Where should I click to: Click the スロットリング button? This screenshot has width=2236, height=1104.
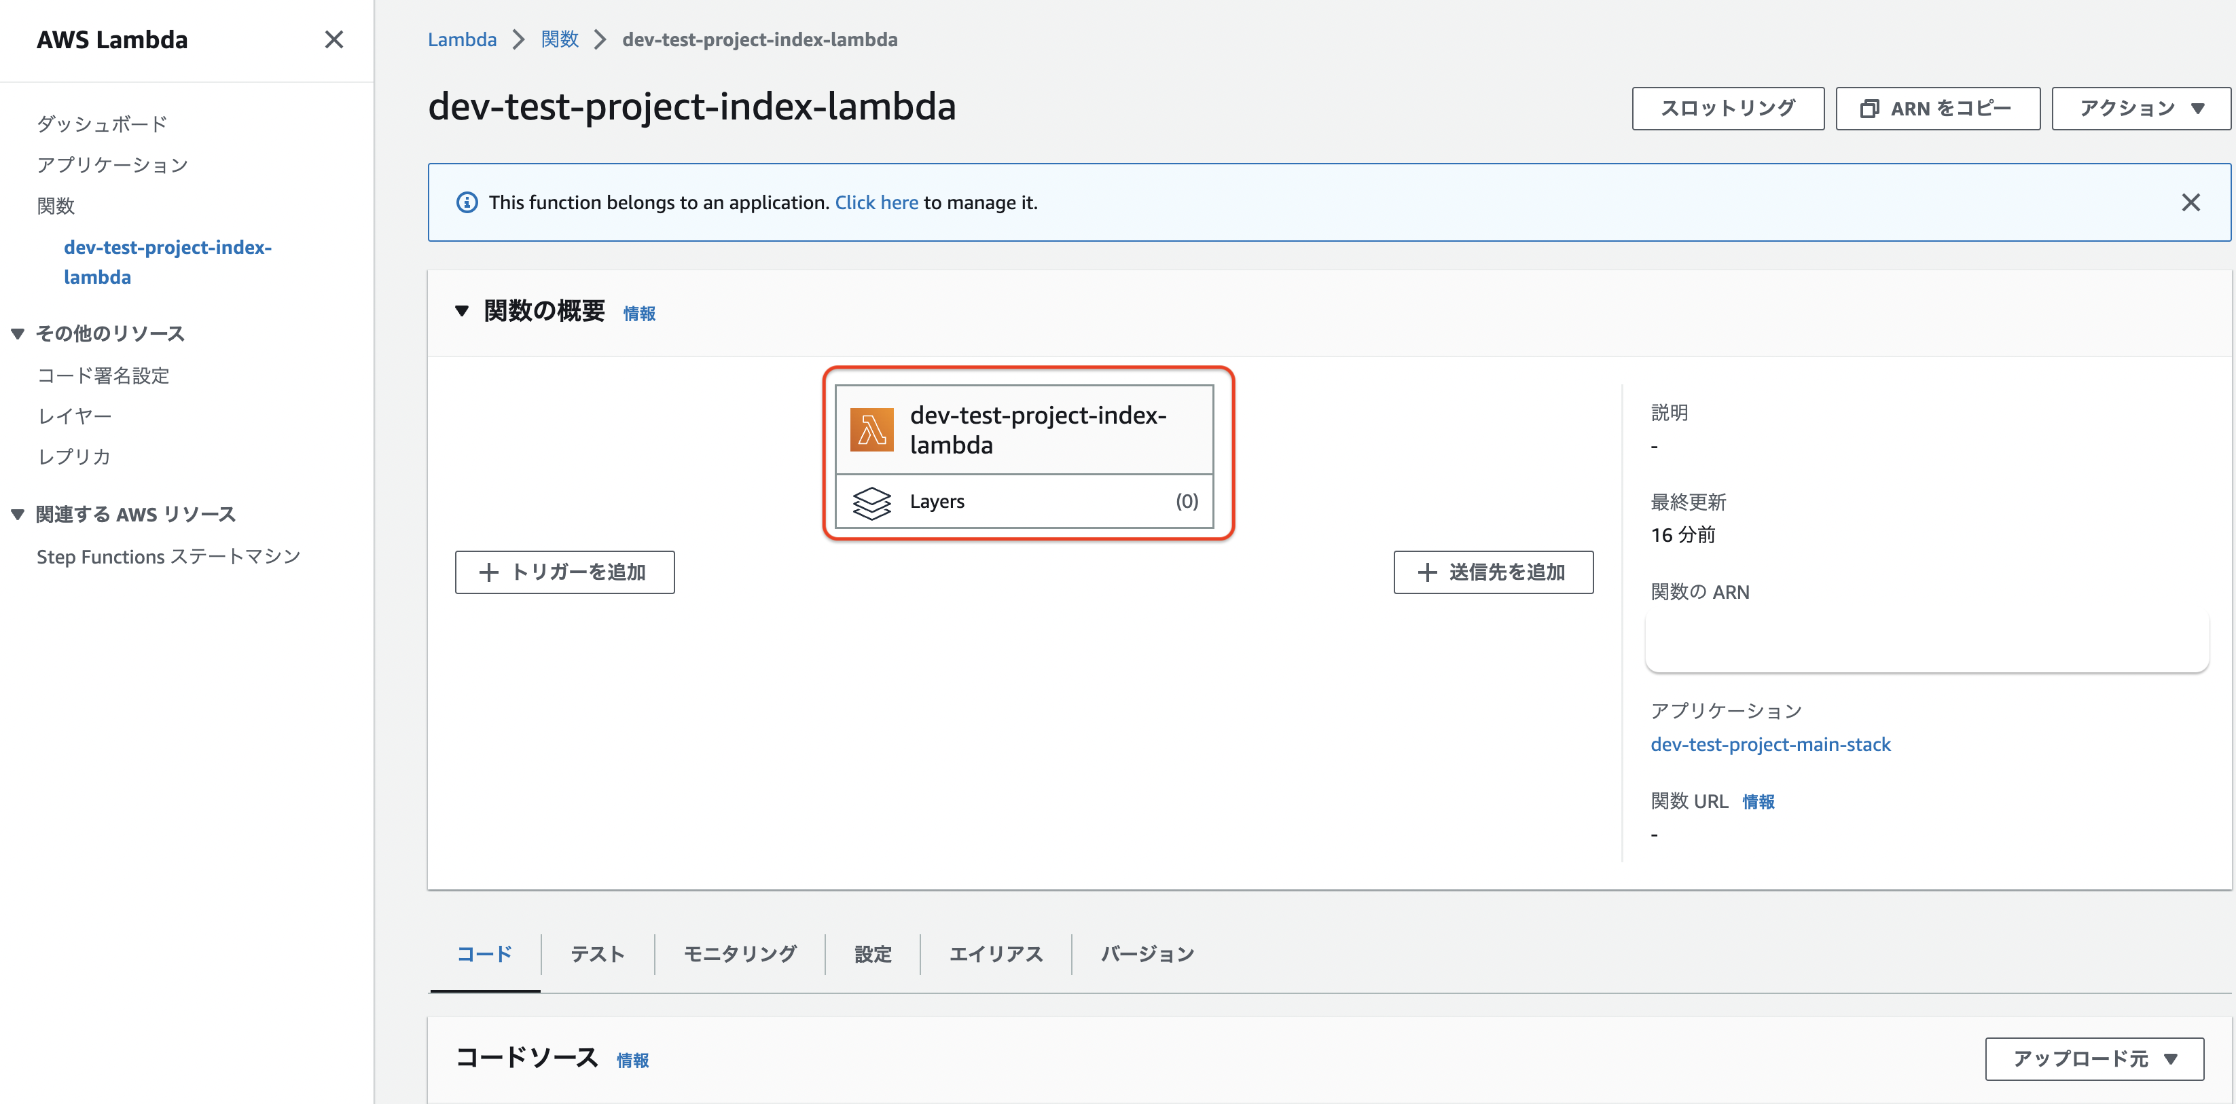coord(1727,108)
